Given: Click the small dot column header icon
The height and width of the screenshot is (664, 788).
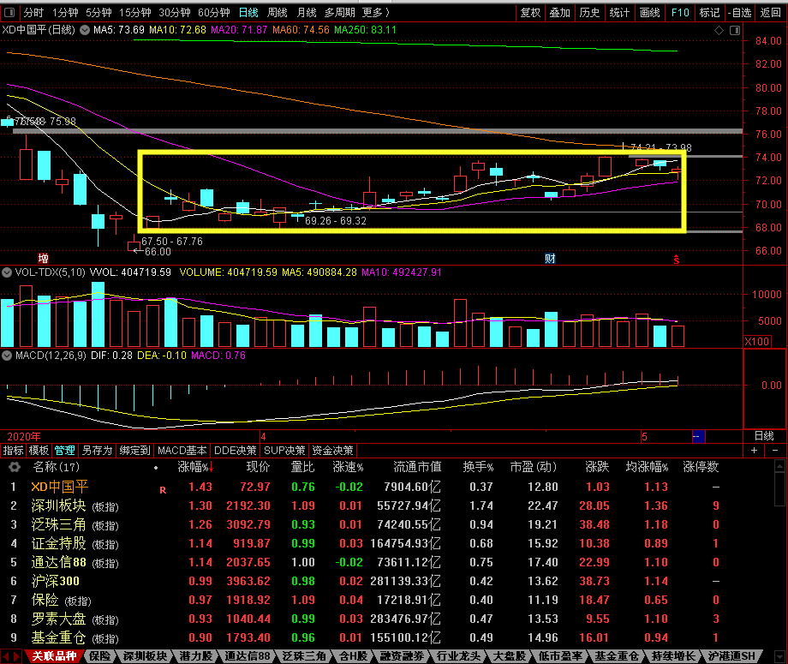Looking at the screenshot, I should (156, 468).
